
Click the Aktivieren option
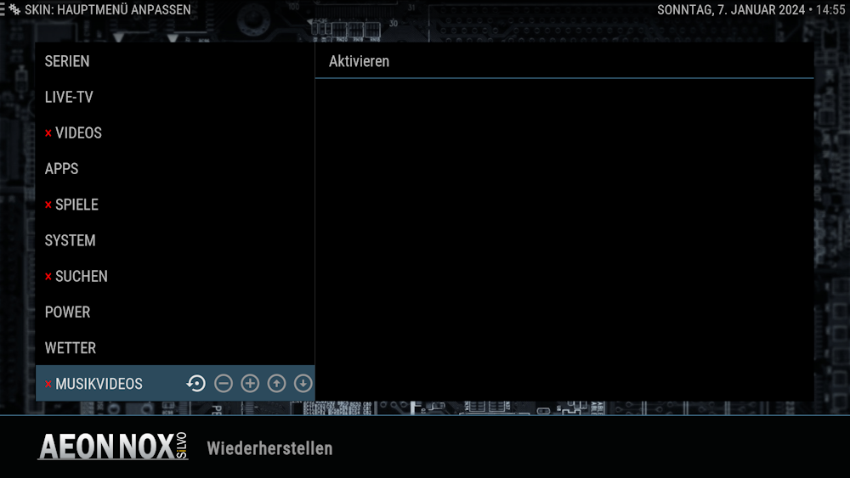(x=564, y=61)
